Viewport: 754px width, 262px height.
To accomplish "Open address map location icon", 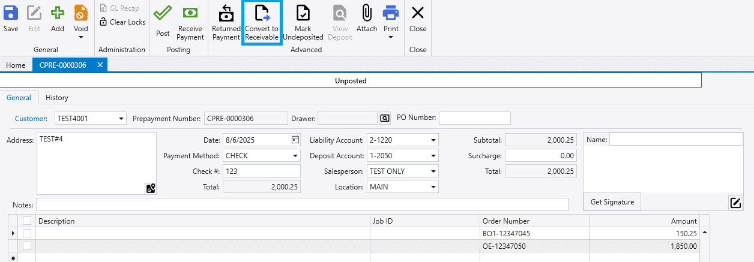I will click(150, 188).
